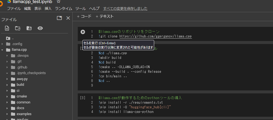
Task: Upload a file to session storage
Action: click(x=7, y=28)
